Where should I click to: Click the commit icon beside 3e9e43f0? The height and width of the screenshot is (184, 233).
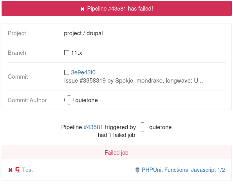coord(67,72)
